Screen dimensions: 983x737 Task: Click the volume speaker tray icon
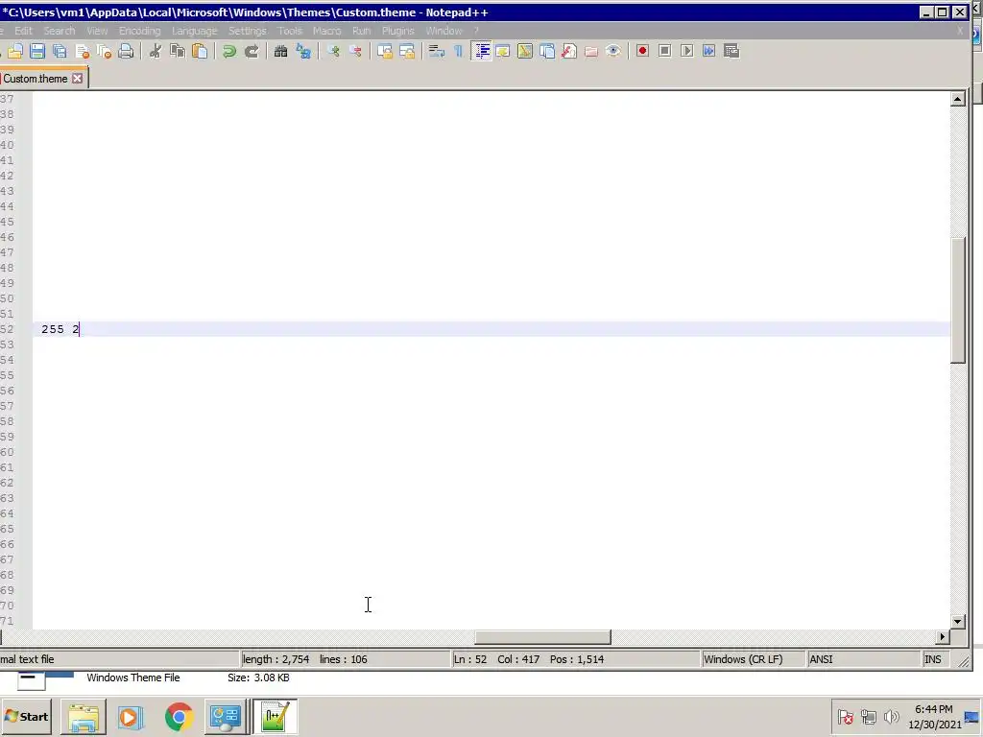coord(891,716)
